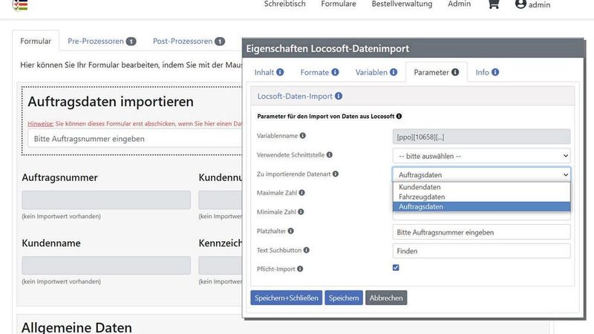Show info icon next to Info tab

[x=495, y=72]
